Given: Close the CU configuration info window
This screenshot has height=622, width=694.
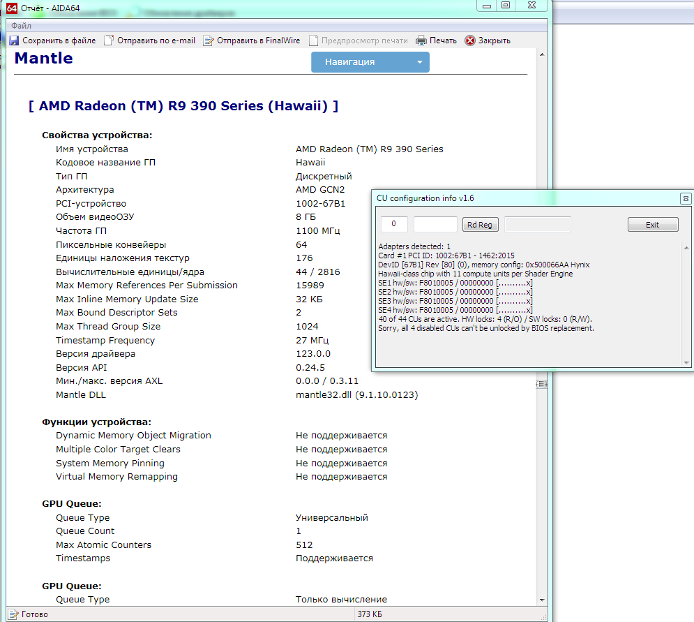Looking at the screenshot, I should [x=686, y=198].
